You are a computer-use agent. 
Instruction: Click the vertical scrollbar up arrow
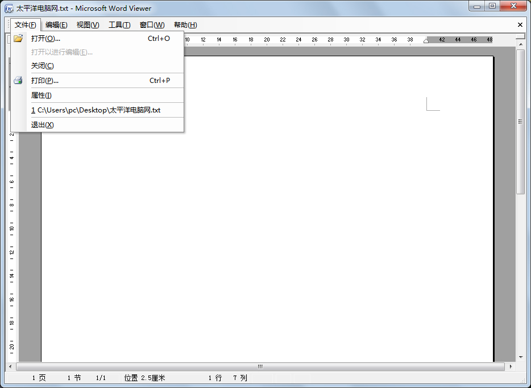521,44
